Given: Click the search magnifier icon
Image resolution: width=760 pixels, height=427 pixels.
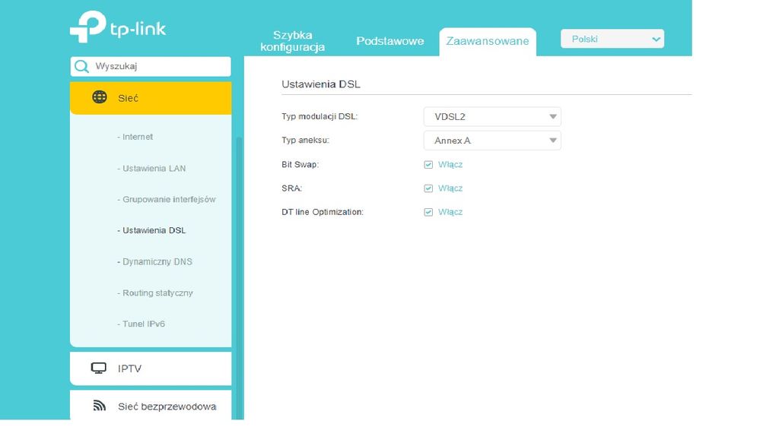Looking at the screenshot, I should coord(81,67).
